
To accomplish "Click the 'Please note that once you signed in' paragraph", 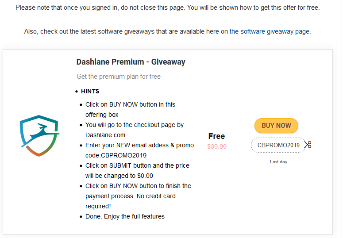I will [x=168, y=8].
